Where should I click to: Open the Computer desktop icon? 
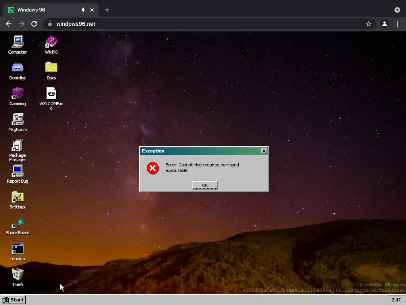pos(17,44)
